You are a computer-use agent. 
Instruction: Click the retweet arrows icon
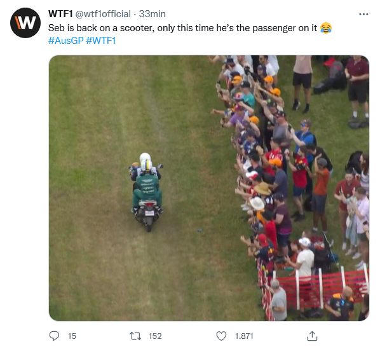point(135,336)
